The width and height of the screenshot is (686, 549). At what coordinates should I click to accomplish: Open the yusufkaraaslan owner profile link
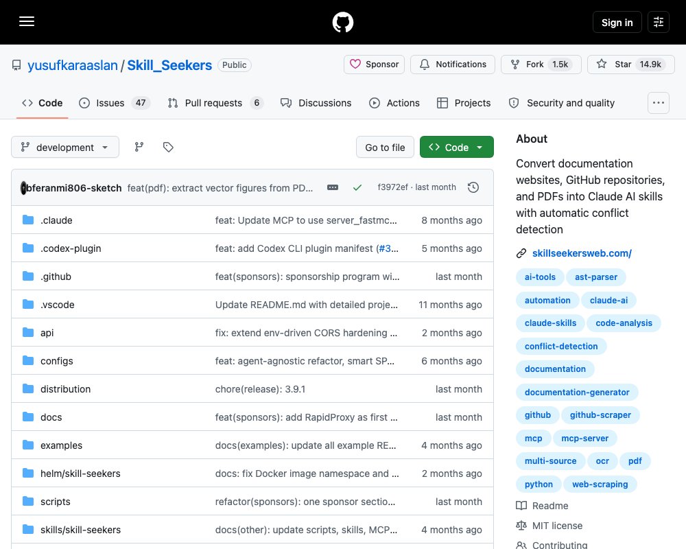(73, 65)
